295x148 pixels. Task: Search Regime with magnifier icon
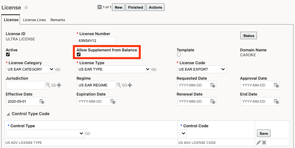click(119, 85)
